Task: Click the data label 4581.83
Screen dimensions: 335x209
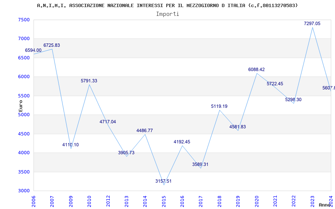Action: coord(237,127)
